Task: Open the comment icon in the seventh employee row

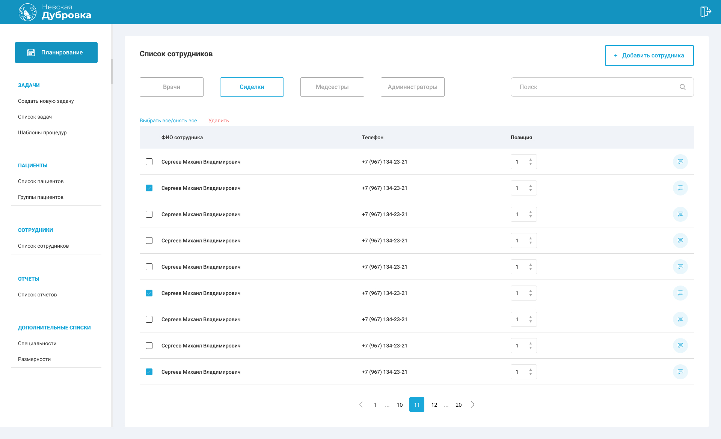Action: pos(680,319)
